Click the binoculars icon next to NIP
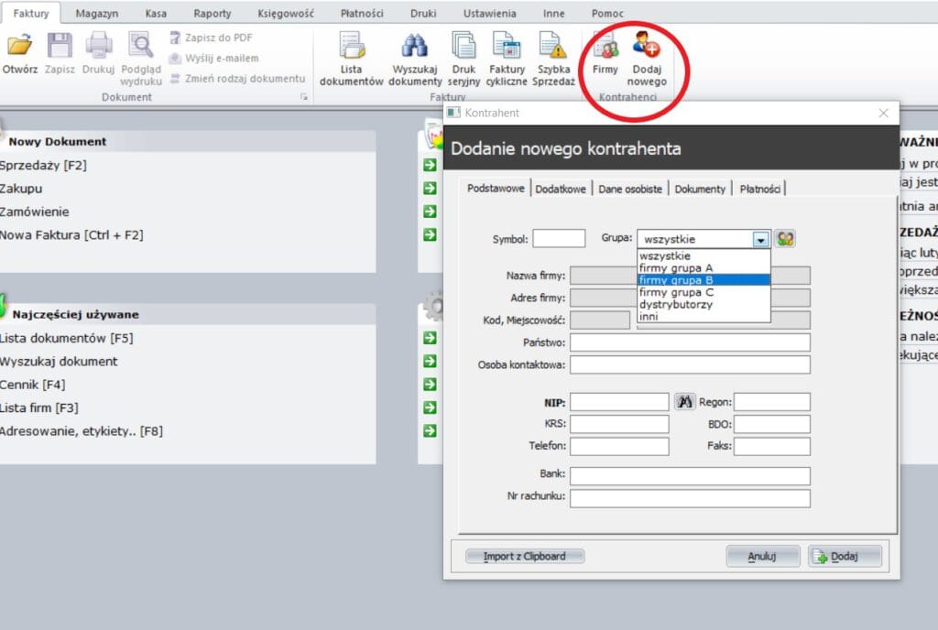Image resolution: width=938 pixels, height=630 pixels. pyautogui.click(x=685, y=402)
